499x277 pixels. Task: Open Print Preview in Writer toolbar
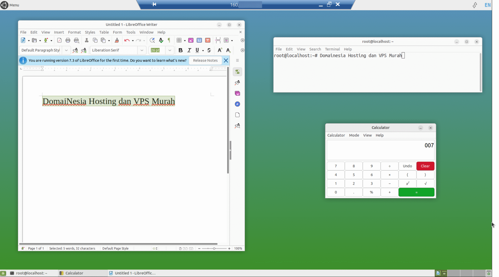(x=77, y=40)
